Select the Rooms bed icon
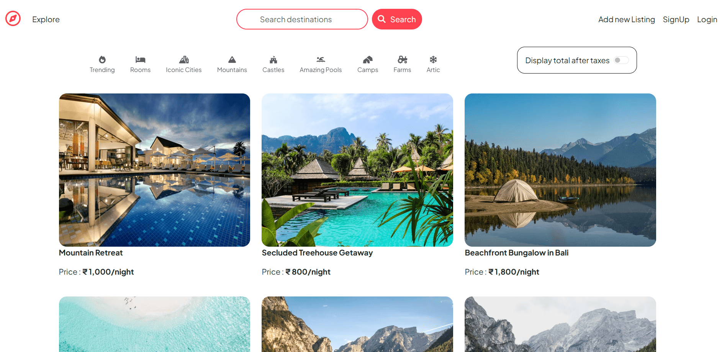This screenshot has width=727, height=352. pos(140,59)
